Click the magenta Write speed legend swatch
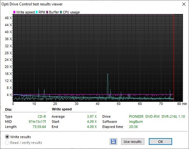This screenshot has width=189, height=149. click(14, 12)
